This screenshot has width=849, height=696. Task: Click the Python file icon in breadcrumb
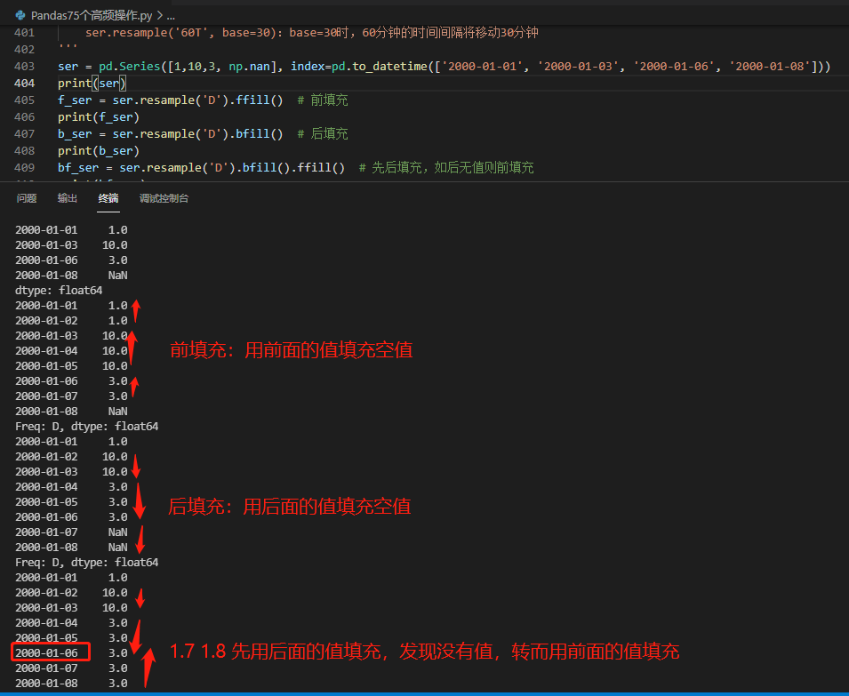pyautogui.click(x=20, y=15)
